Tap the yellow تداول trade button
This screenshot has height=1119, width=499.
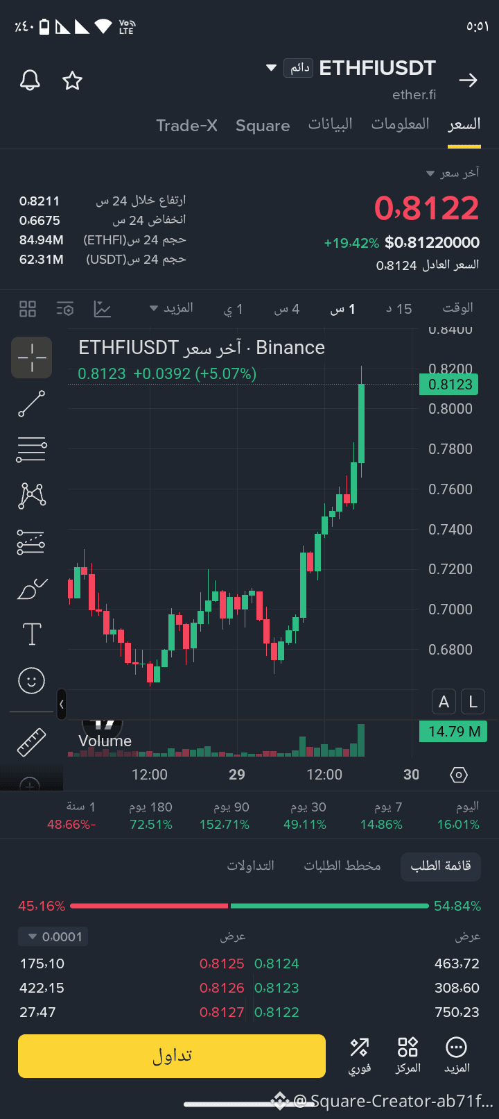point(172,1056)
